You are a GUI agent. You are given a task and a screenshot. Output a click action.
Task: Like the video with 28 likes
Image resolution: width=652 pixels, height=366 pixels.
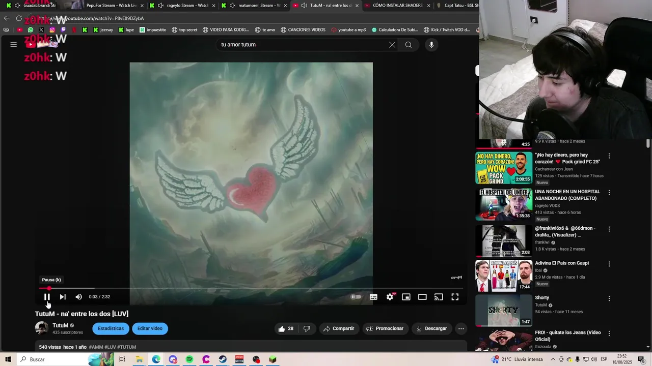tap(286, 328)
